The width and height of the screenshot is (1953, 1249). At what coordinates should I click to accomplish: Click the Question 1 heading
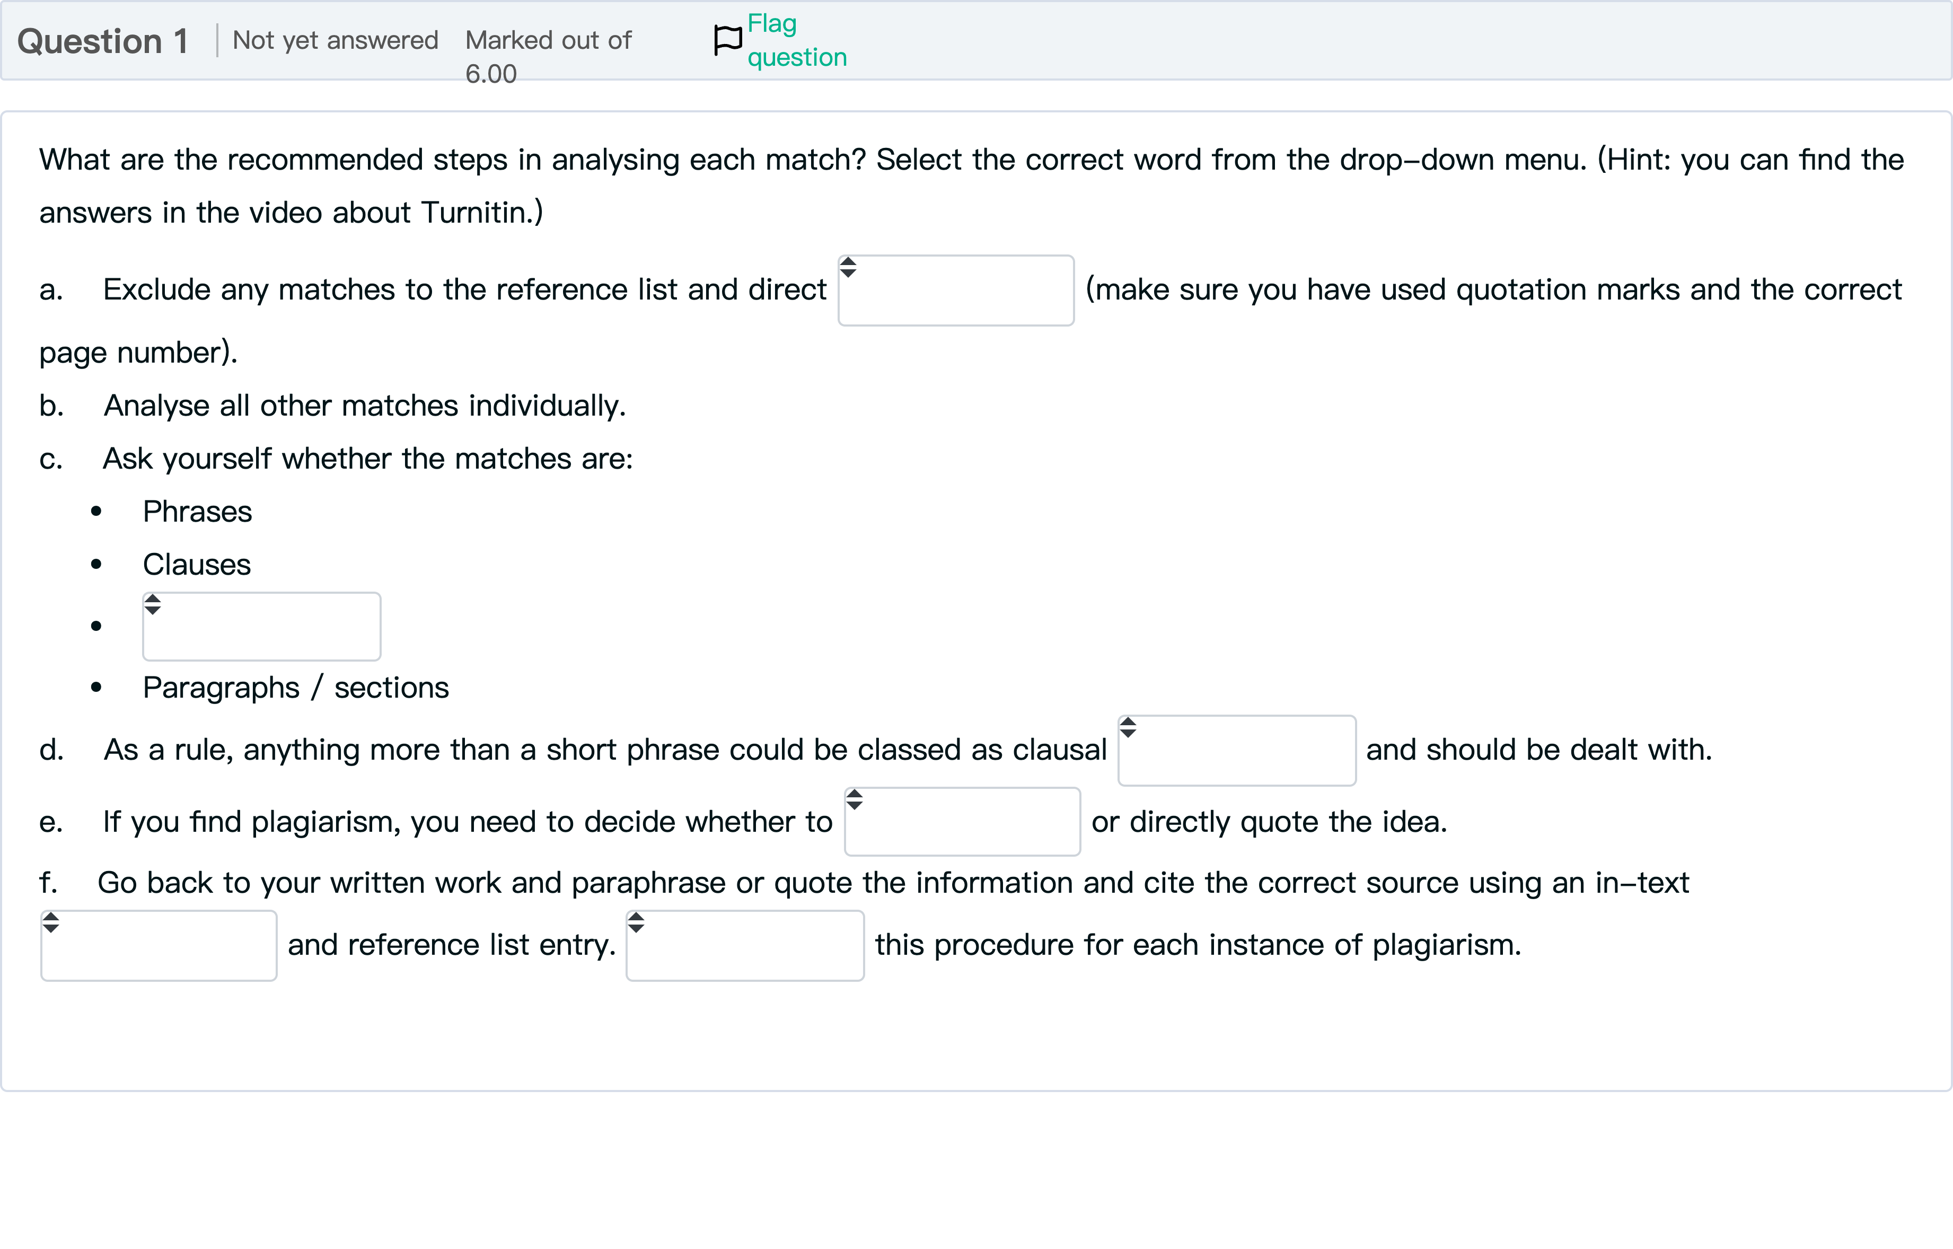pos(102,40)
